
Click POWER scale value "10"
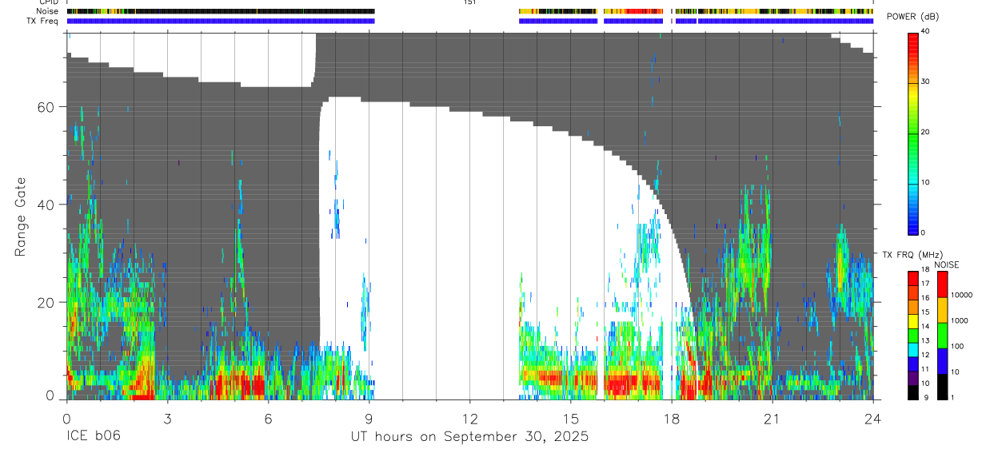coord(924,182)
